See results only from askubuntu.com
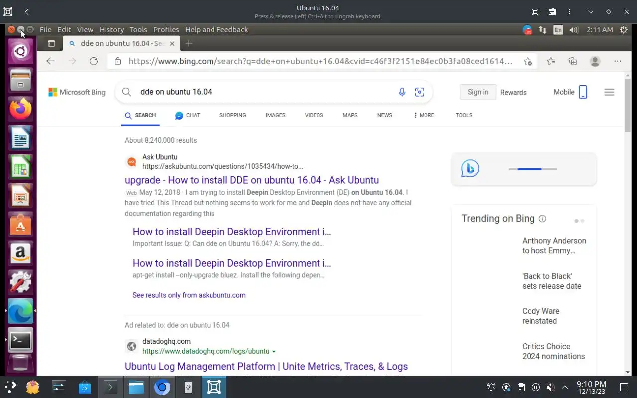 [189, 295]
